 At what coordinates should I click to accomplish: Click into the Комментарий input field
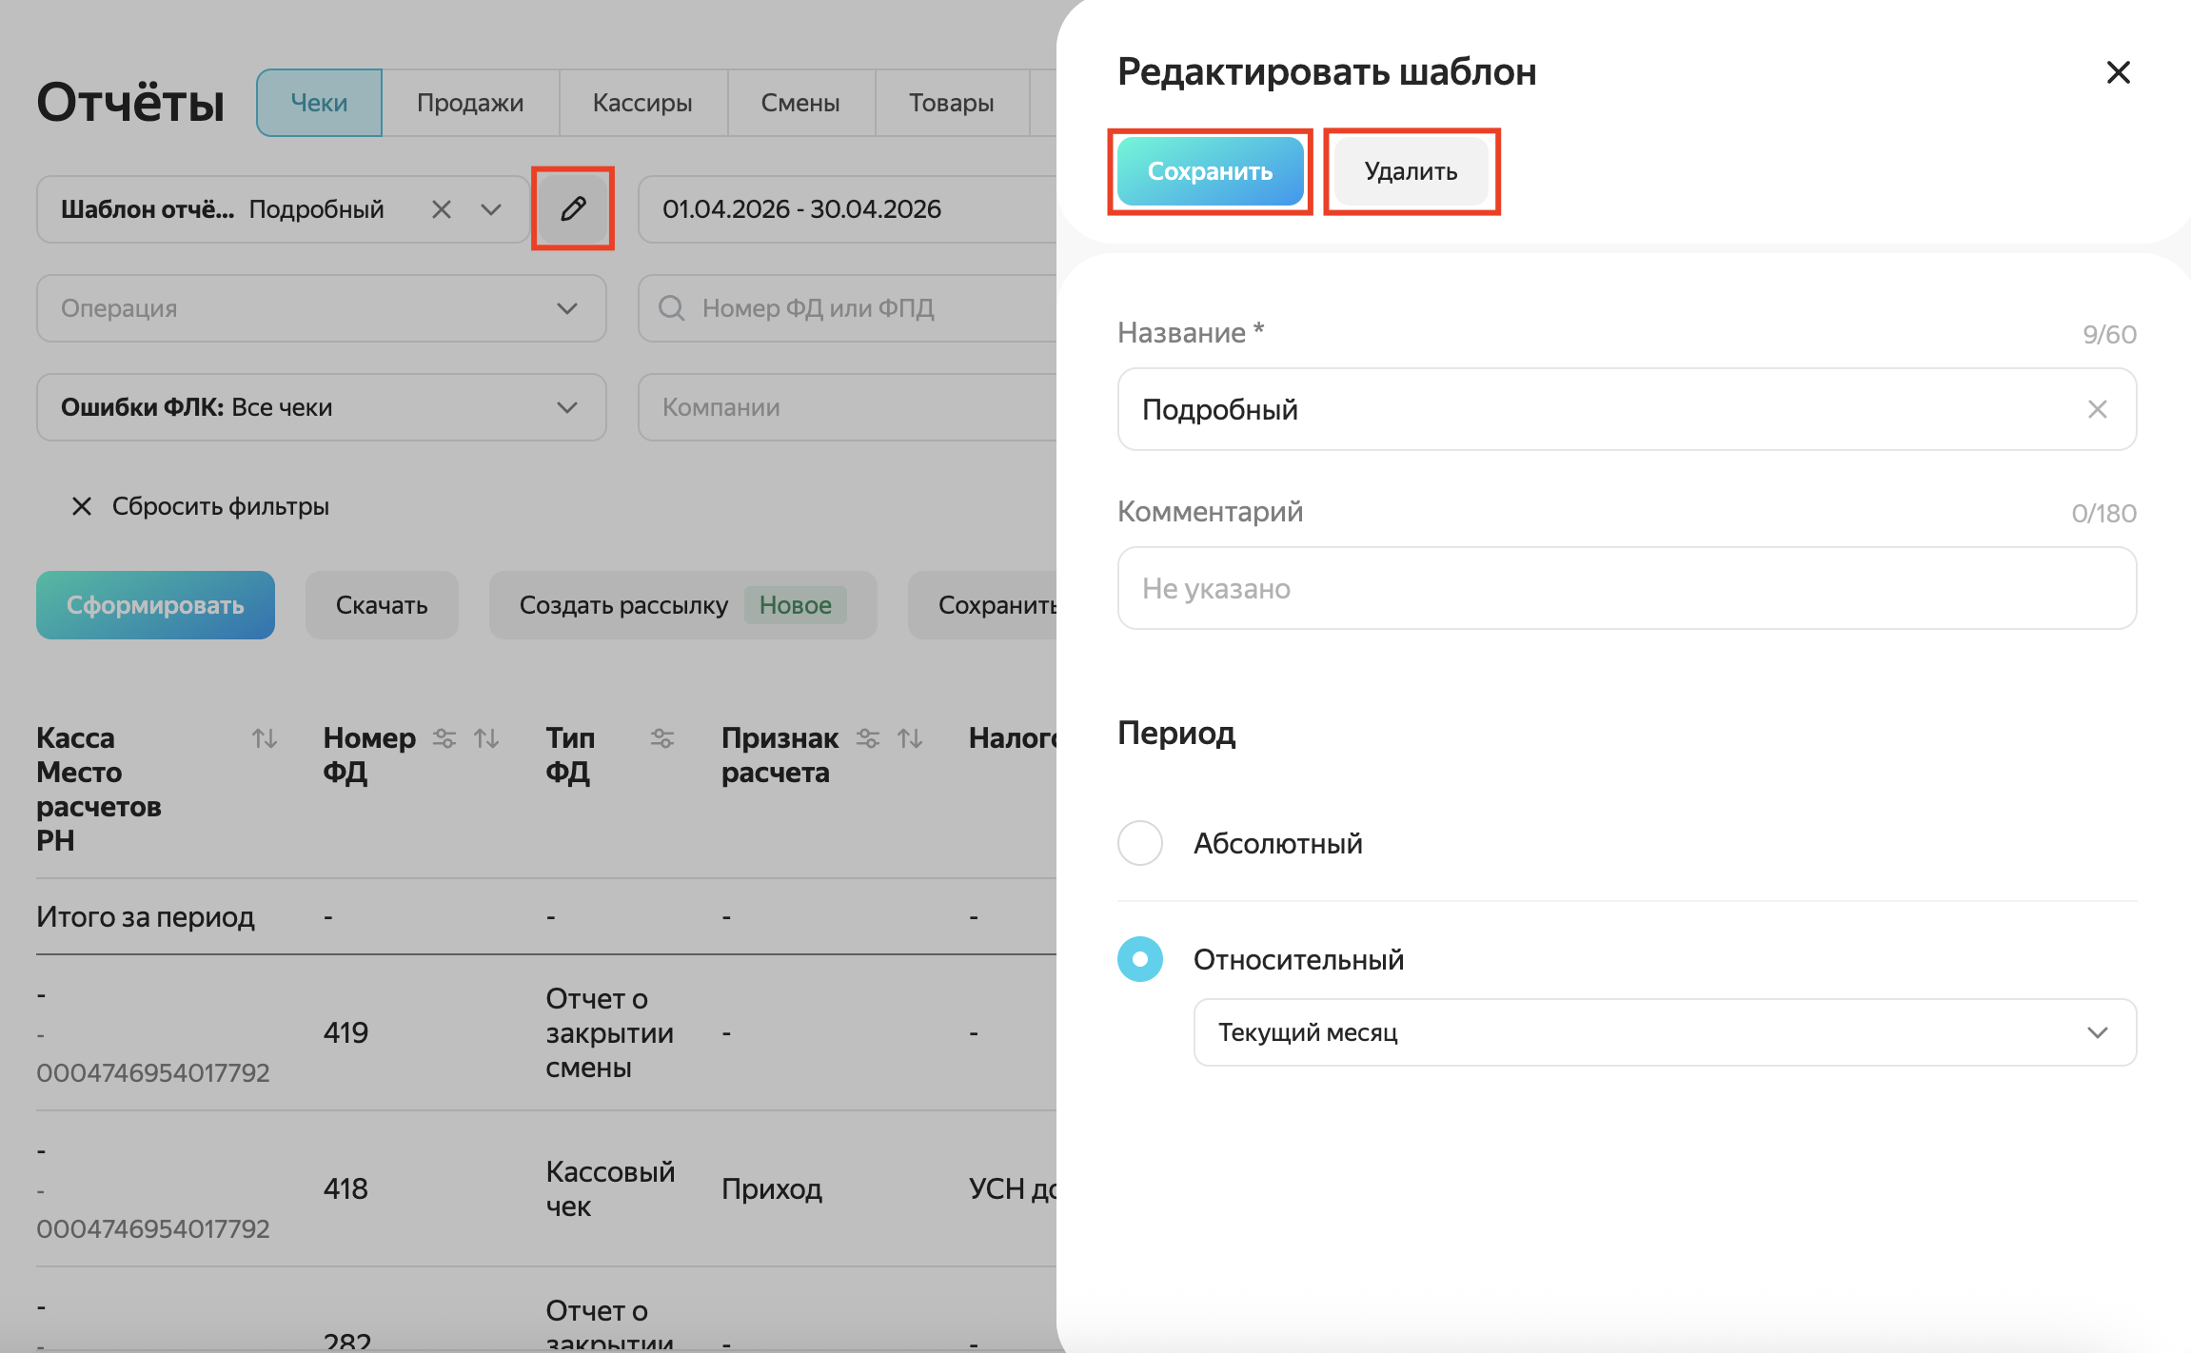[x=1627, y=588]
